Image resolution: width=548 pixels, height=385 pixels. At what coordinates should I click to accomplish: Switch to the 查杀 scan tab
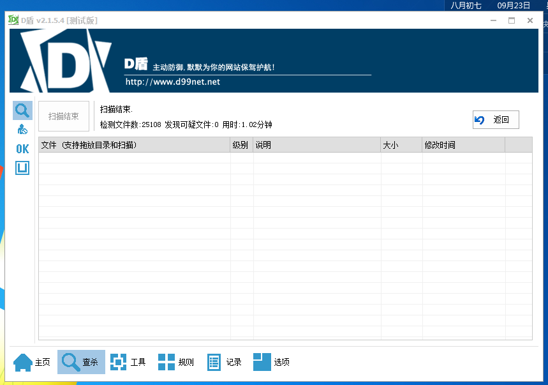click(x=81, y=362)
